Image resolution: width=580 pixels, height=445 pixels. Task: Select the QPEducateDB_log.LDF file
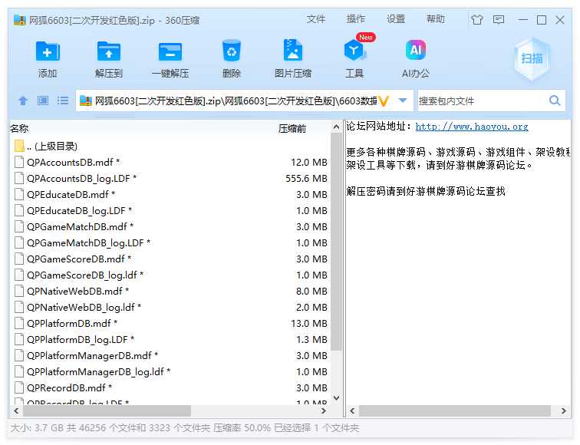(170, 210)
